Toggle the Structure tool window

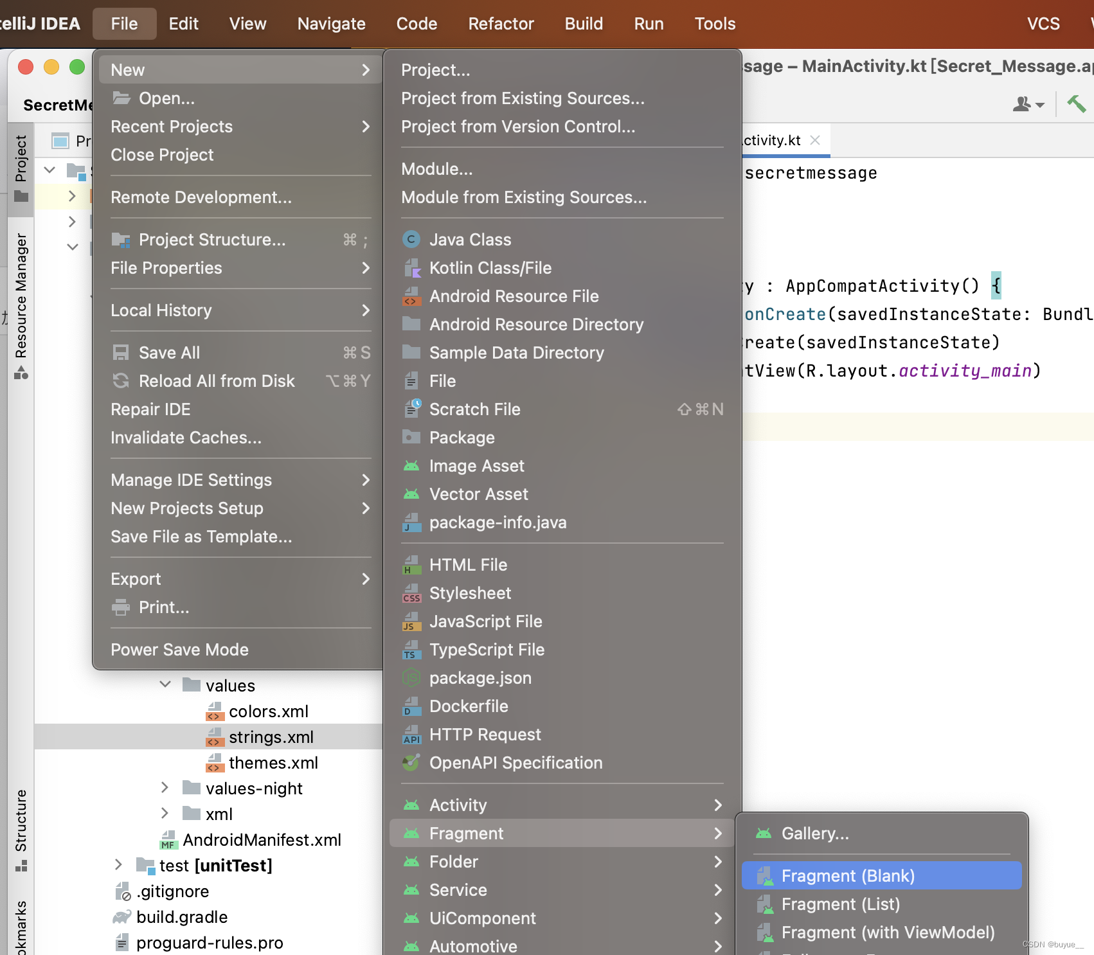point(21,830)
